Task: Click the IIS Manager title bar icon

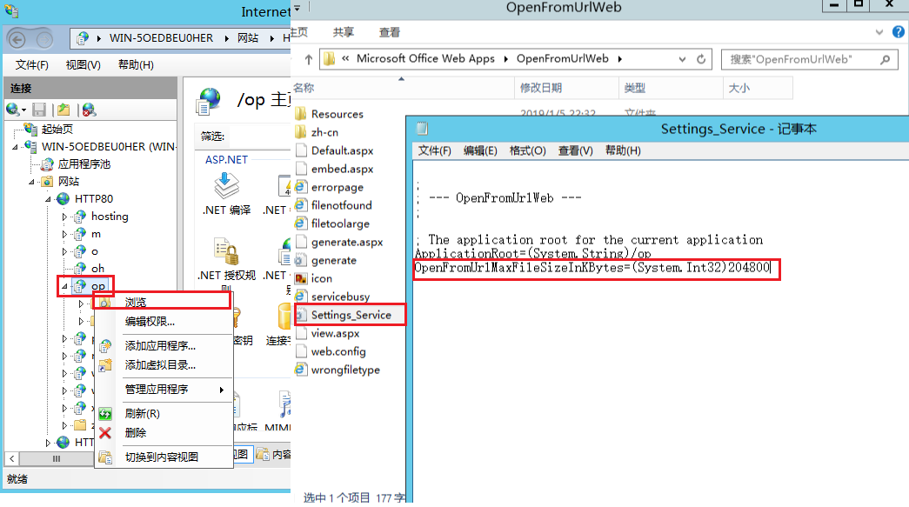Action: pyautogui.click(x=11, y=10)
